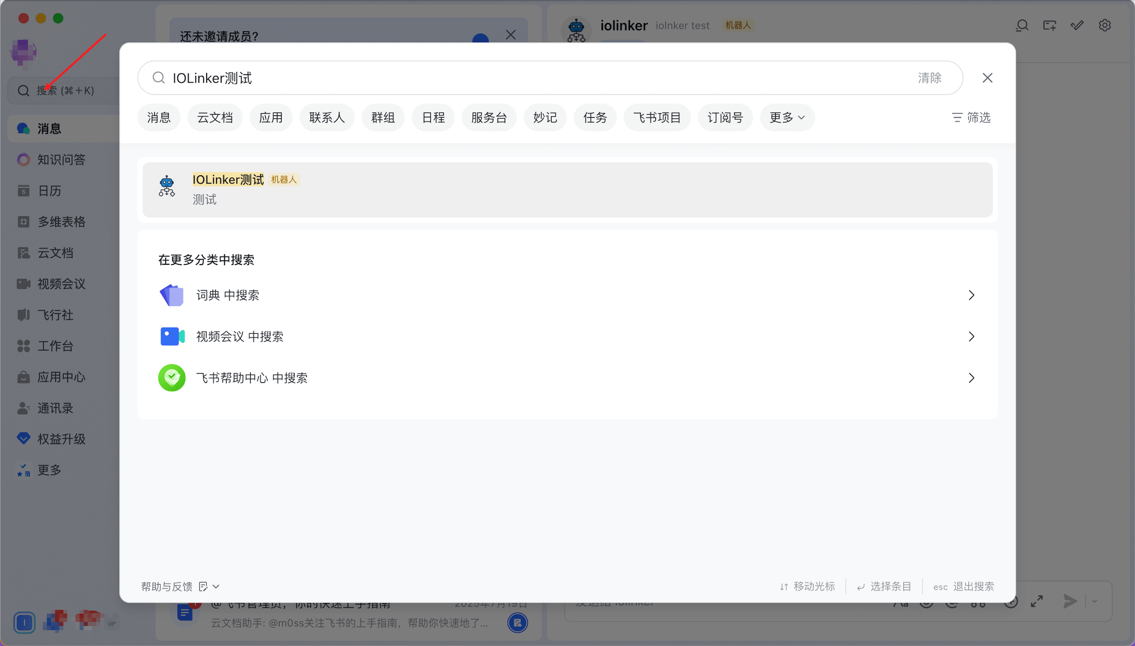Open 工作台 workspace icon
This screenshot has height=646, width=1135.
[x=23, y=346]
